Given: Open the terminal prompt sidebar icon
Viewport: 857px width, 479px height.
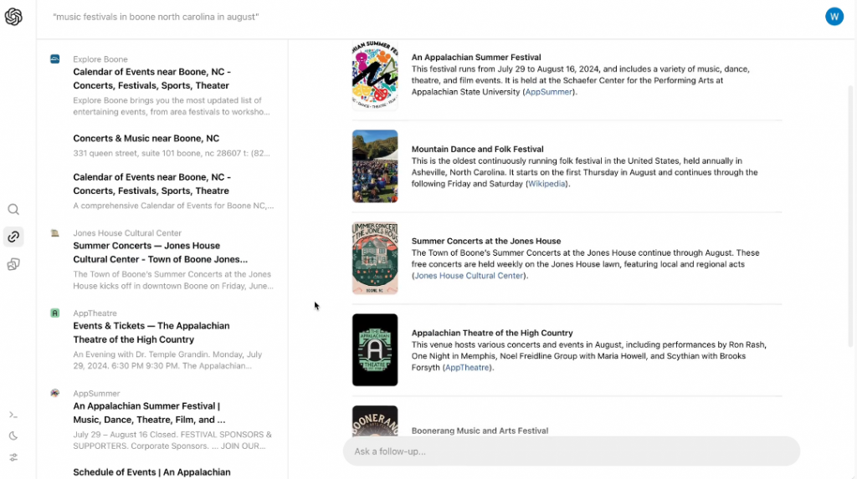Looking at the screenshot, I should pos(13,415).
